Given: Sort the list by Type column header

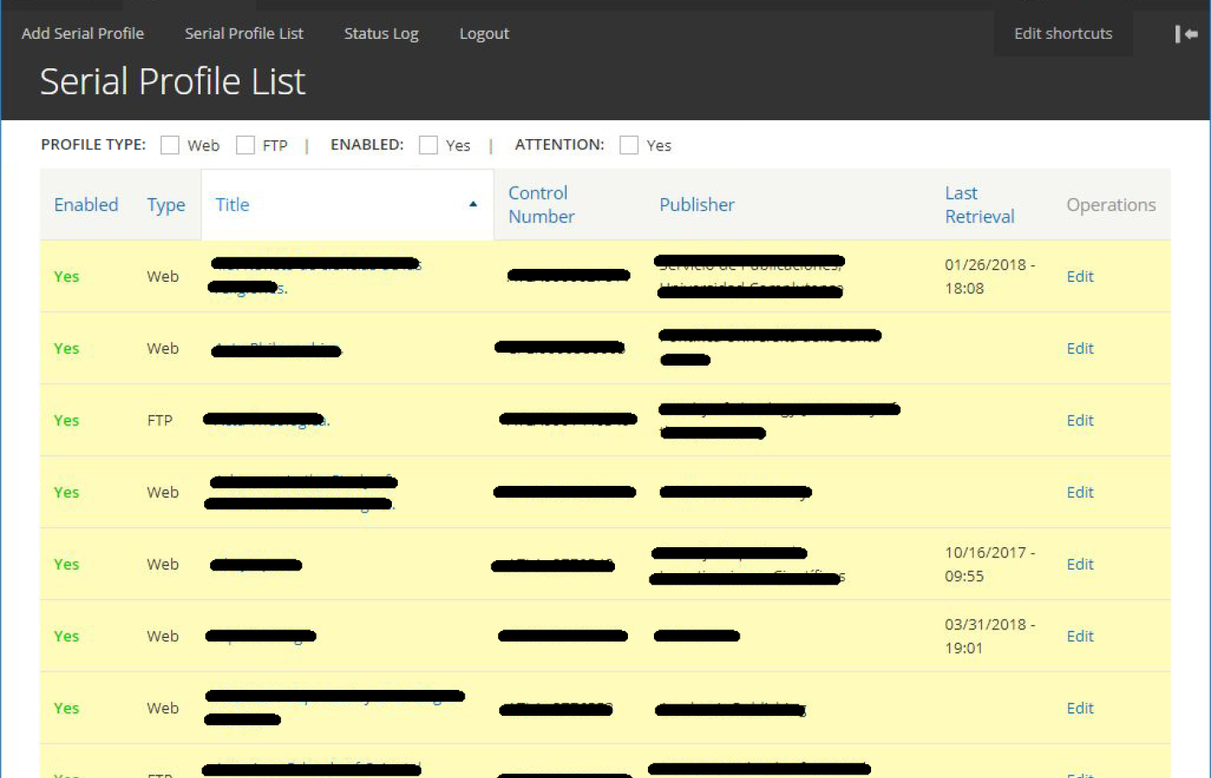Looking at the screenshot, I should 166,205.
